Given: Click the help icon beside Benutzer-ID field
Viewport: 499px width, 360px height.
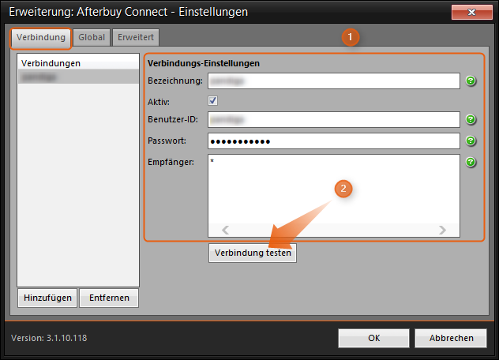Looking at the screenshot, I should [x=471, y=119].
